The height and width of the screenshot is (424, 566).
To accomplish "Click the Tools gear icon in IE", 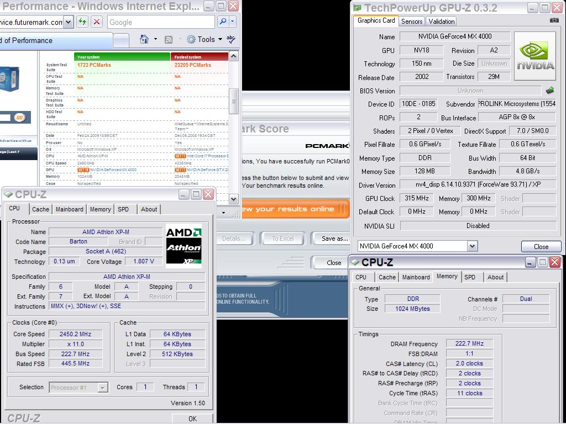I will point(191,39).
